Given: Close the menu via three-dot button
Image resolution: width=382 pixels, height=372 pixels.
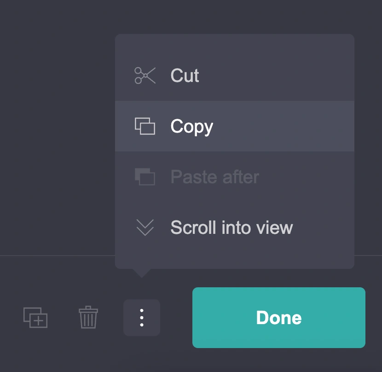Looking at the screenshot, I should 142,318.
